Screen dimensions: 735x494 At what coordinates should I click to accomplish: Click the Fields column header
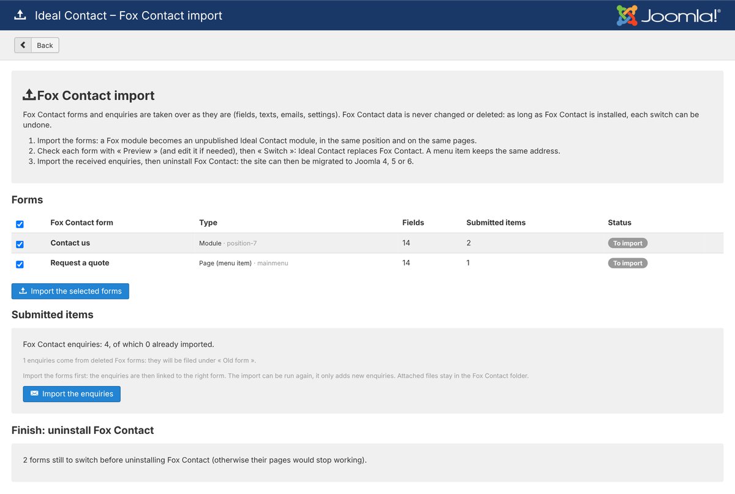click(x=413, y=222)
